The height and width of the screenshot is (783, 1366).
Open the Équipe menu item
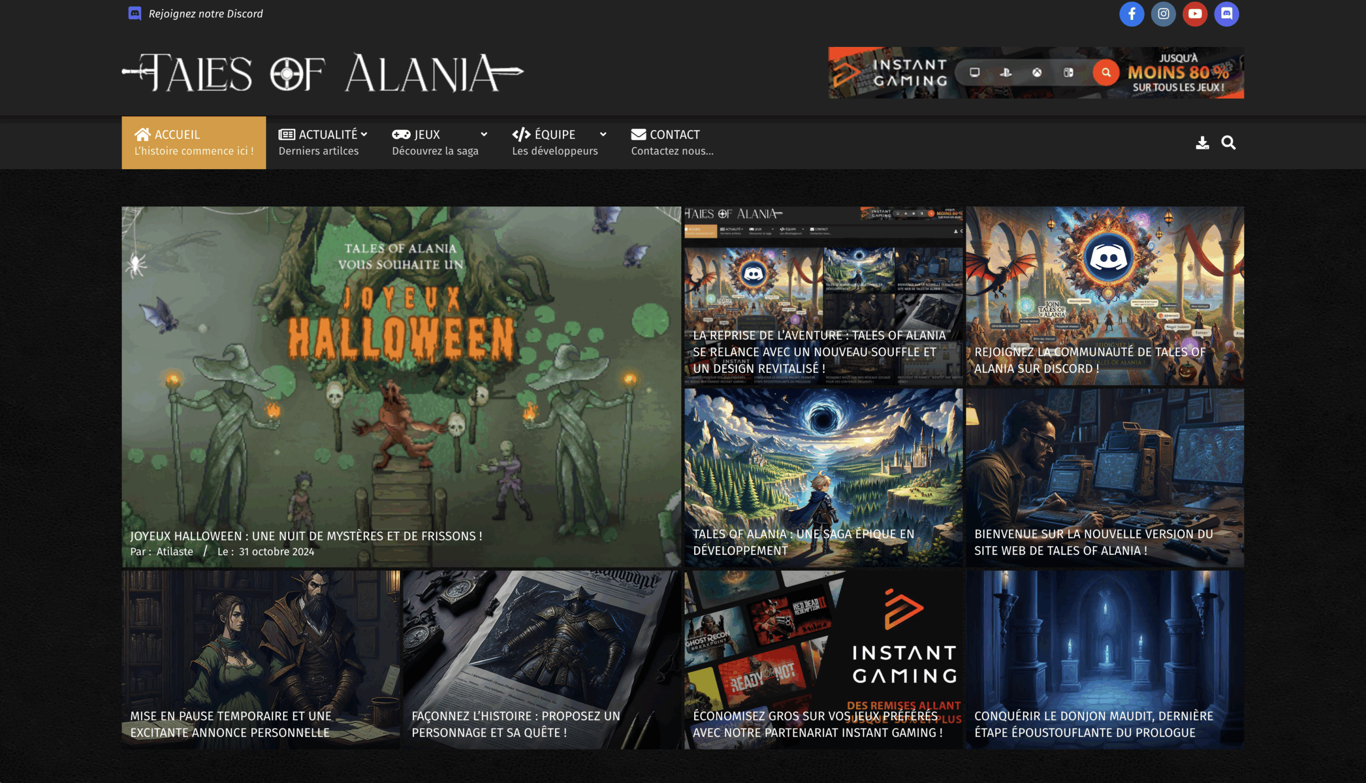pyautogui.click(x=560, y=142)
